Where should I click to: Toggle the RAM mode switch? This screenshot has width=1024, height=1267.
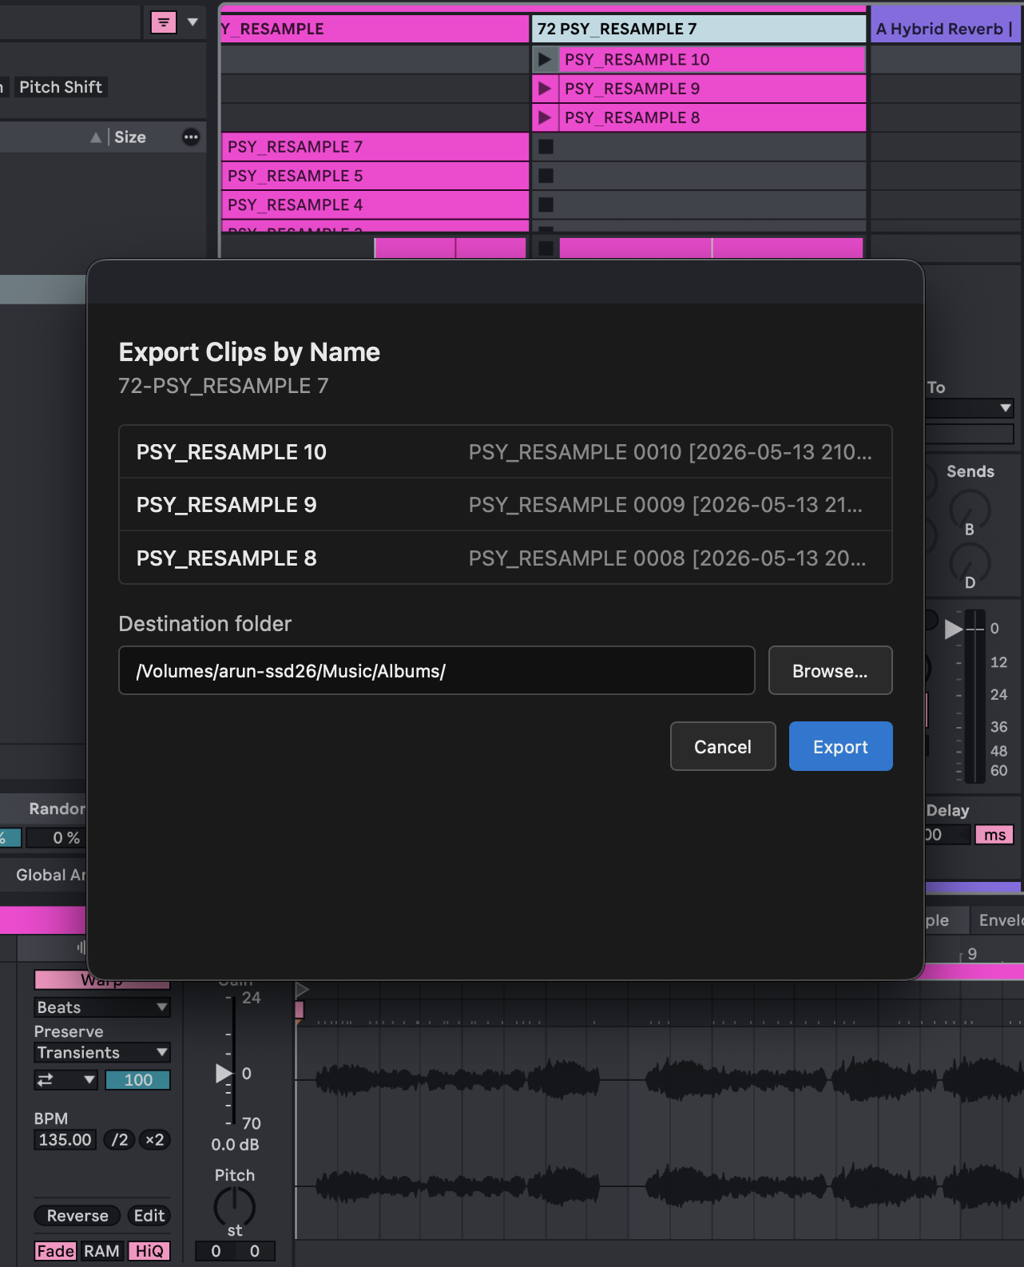tap(102, 1251)
